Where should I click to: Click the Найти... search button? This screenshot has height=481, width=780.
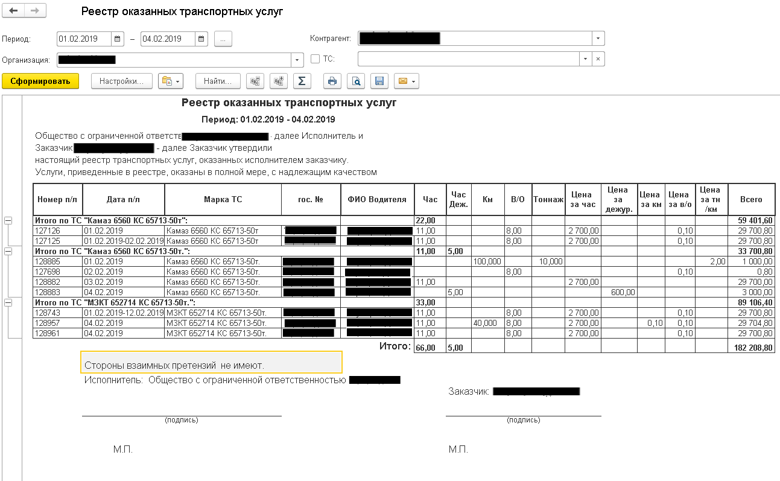pyautogui.click(x=217, y=81)
